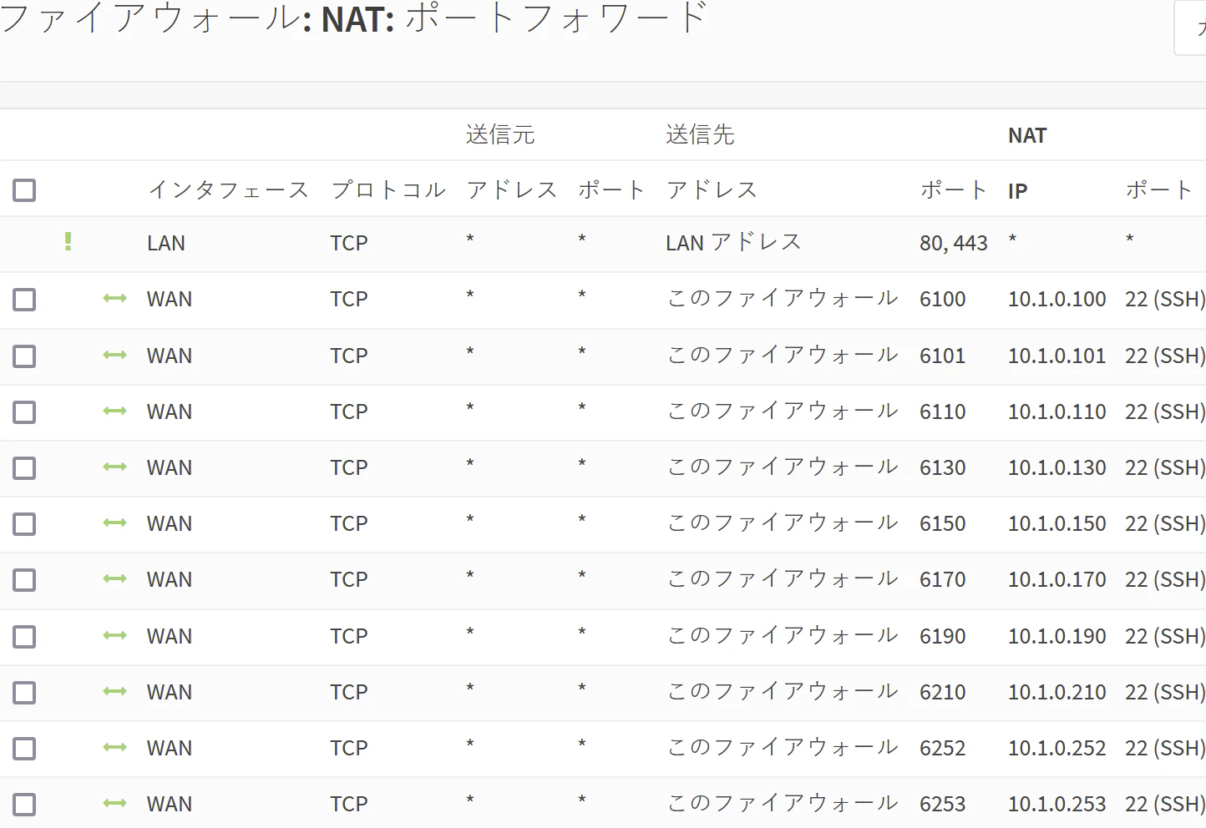The height and width of the screenshot is (828, 1206).
Task: Click NAT IP 10.1.0.170
Action: (x=1057, y=579)
